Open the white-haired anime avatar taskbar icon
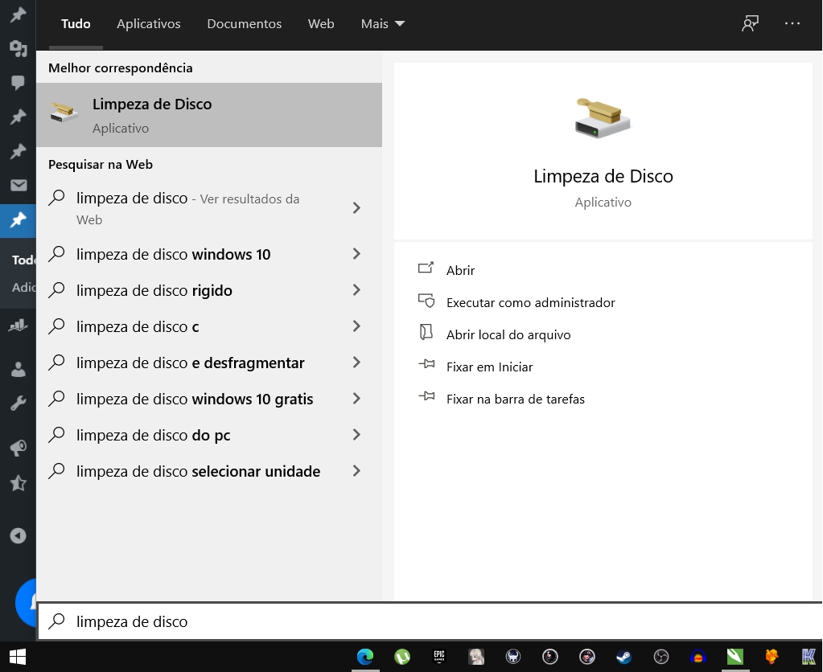 [x=476, y=656]
